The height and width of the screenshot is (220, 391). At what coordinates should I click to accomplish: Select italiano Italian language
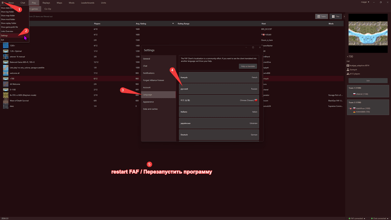click(x=219, y=112)
